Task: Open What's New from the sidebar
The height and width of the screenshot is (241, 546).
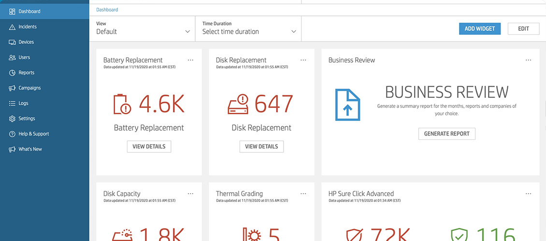Action: click(44, 149)
